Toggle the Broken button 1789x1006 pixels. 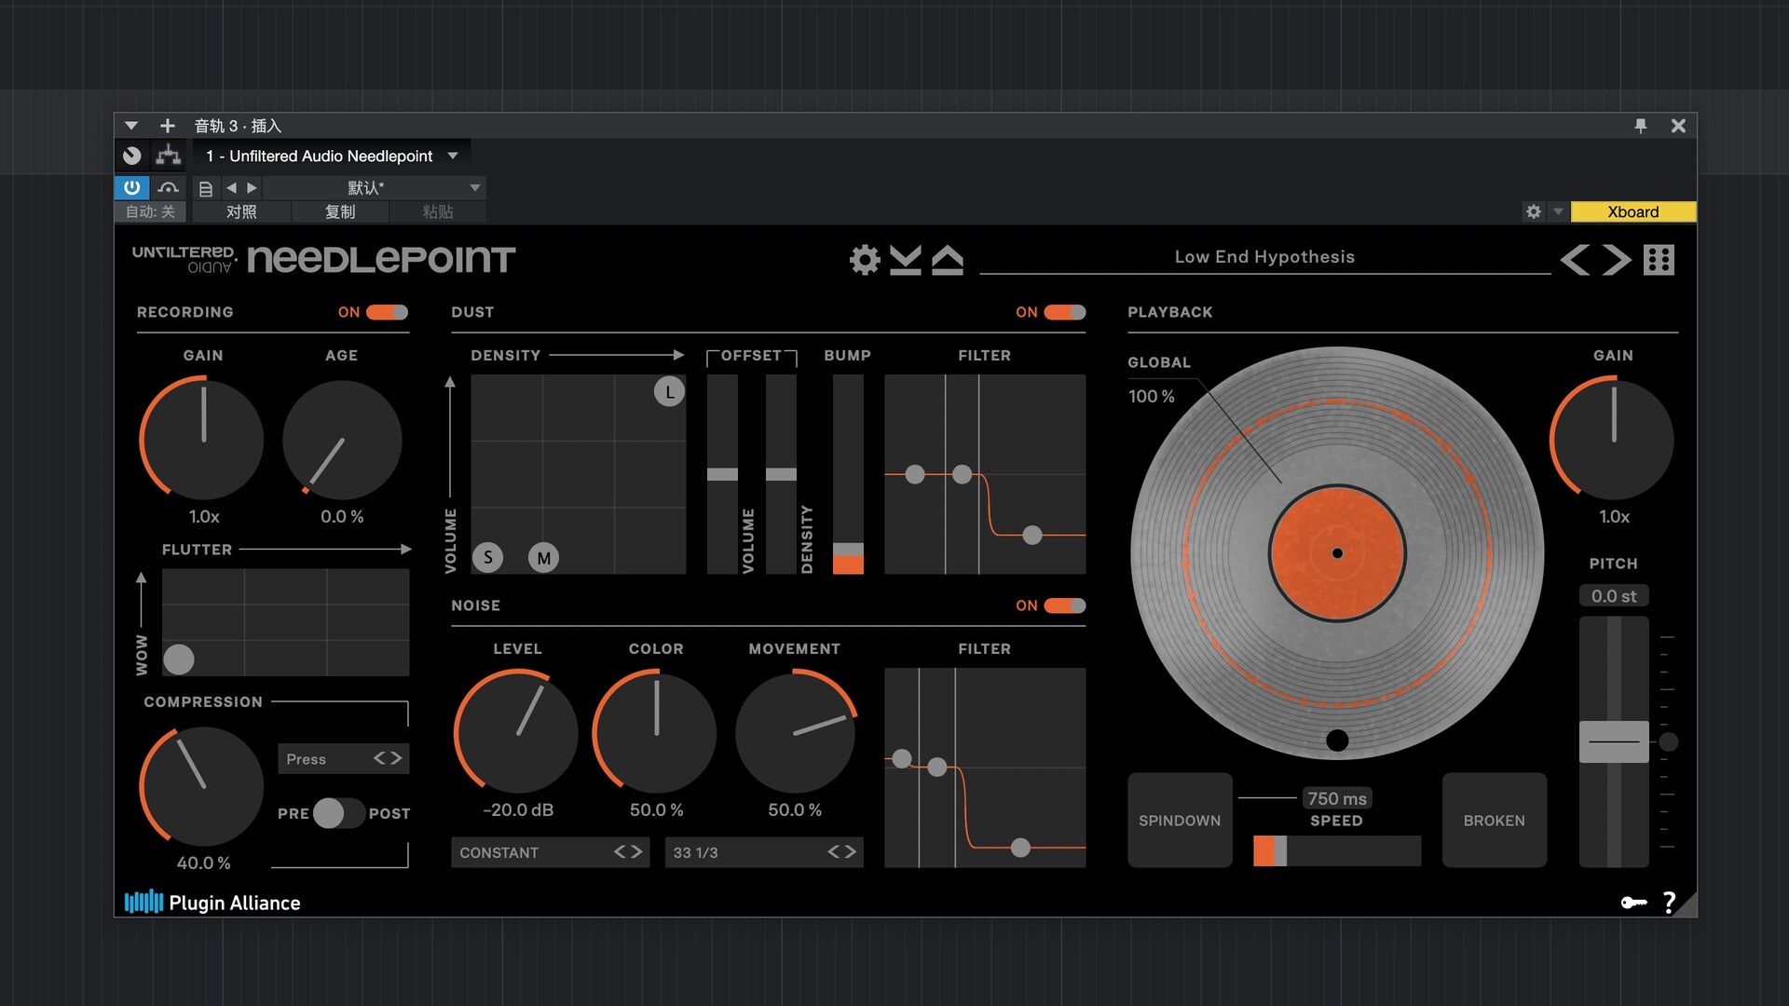tap(1495, 821)
